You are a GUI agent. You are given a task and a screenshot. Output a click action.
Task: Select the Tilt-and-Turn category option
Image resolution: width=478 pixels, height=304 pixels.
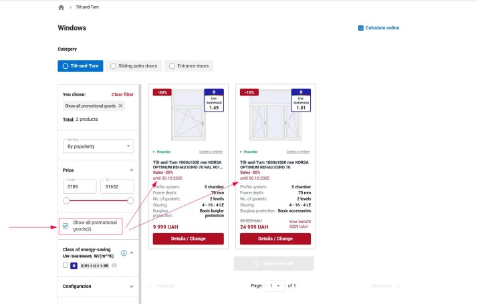[x=80, y=66]
